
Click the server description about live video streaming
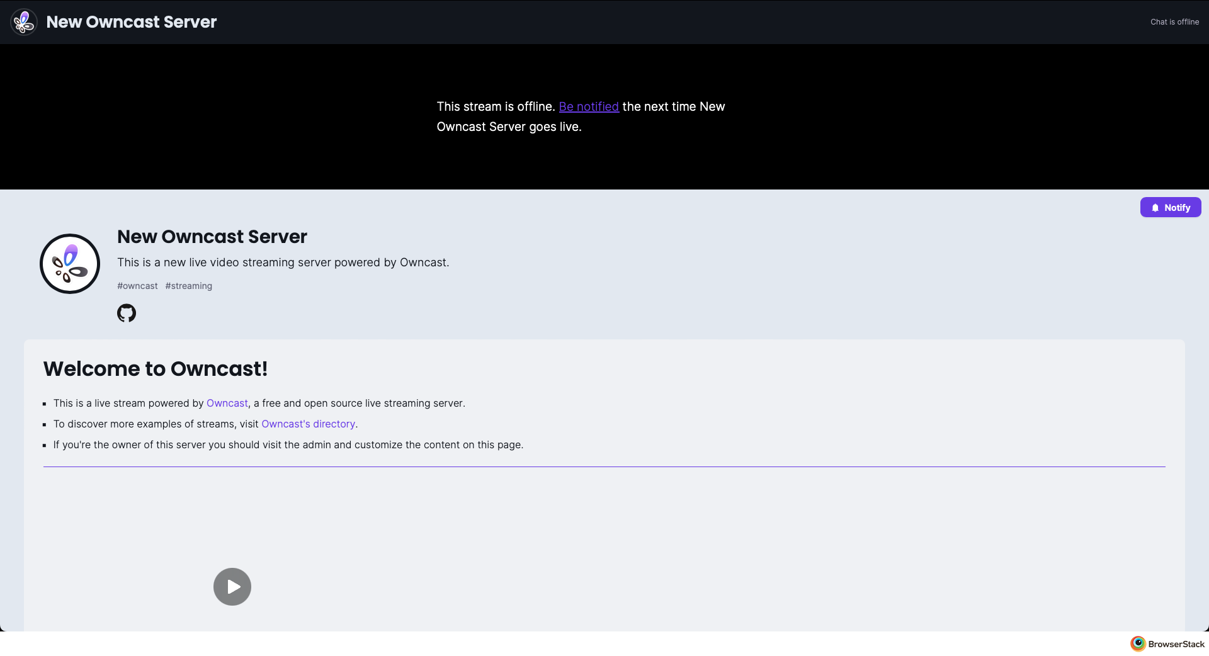click(x=283, y=263)
